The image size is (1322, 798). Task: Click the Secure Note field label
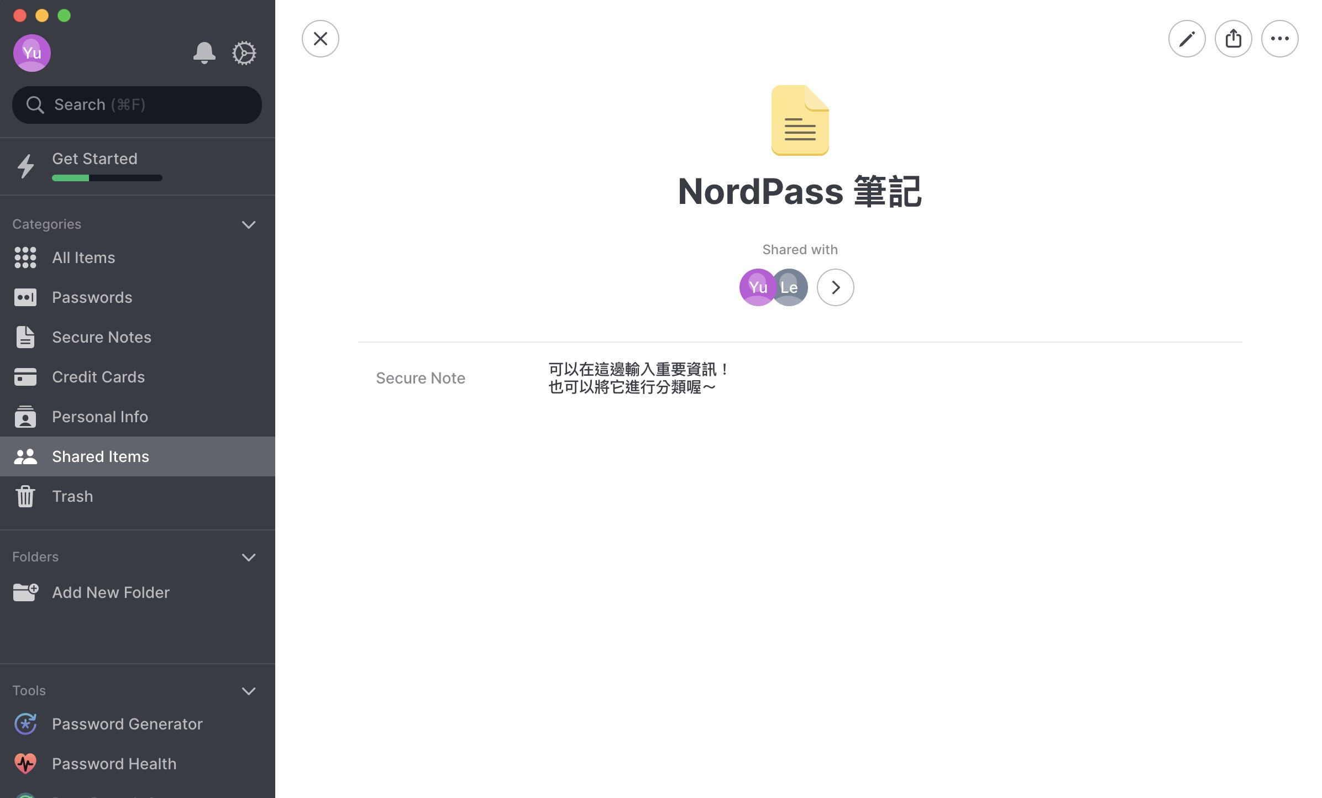coord(421,378)
